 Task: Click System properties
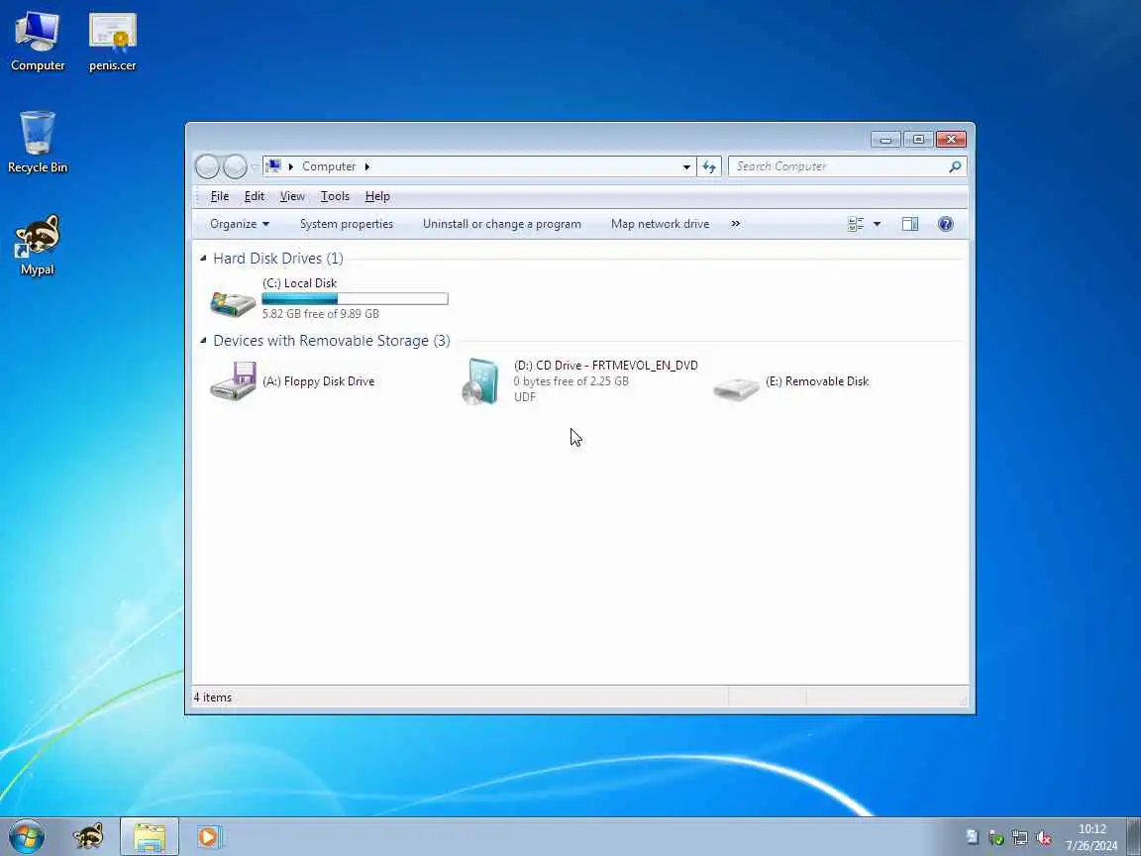point(347,224)
